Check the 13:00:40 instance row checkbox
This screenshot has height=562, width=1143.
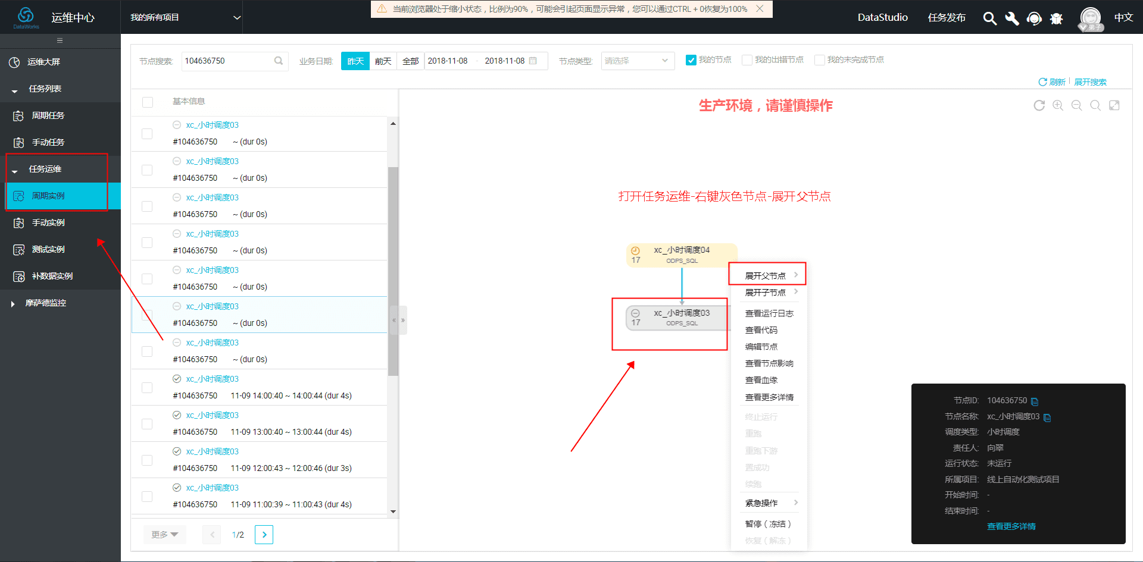(147, 424)
